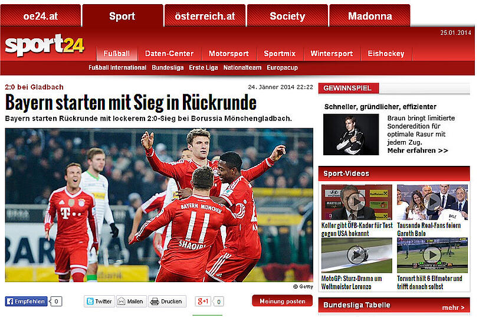Open the Motorsport section
The width and height of the screenshot is (479, 317).
pos(228,54)
